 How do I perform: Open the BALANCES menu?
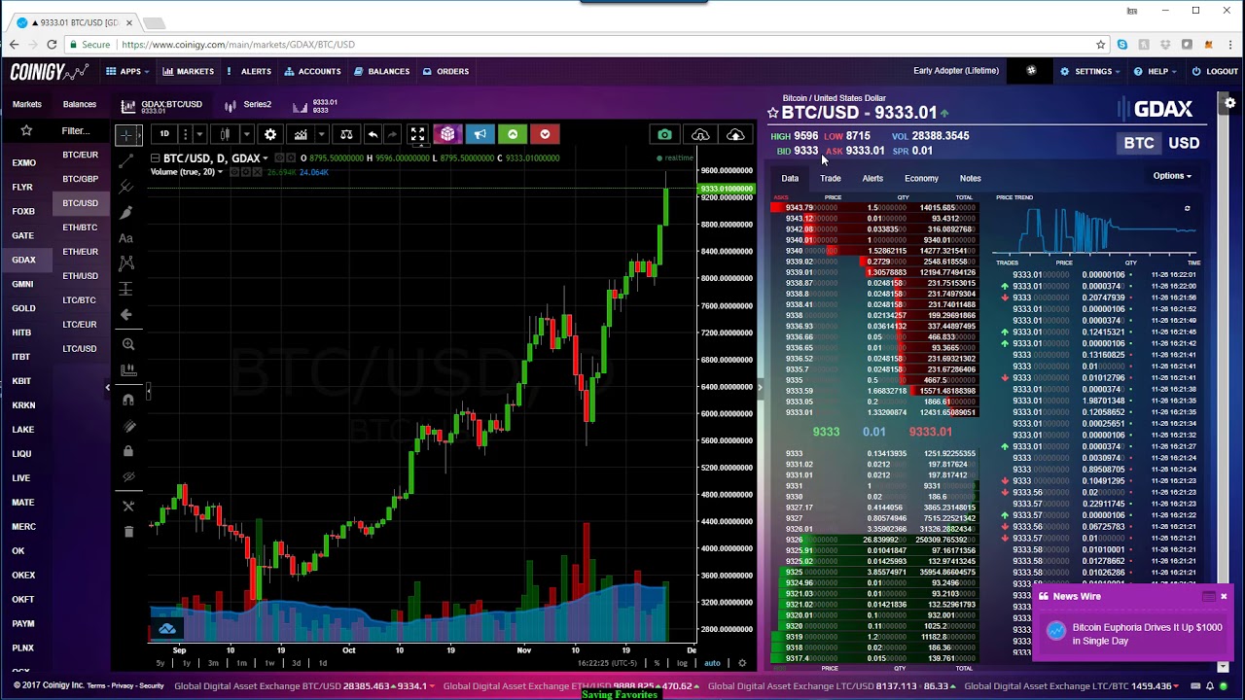[x=382, y=71]
